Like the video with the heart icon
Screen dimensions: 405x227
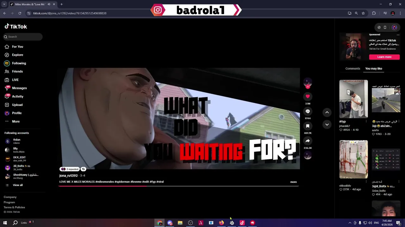(x=308, y=96)
